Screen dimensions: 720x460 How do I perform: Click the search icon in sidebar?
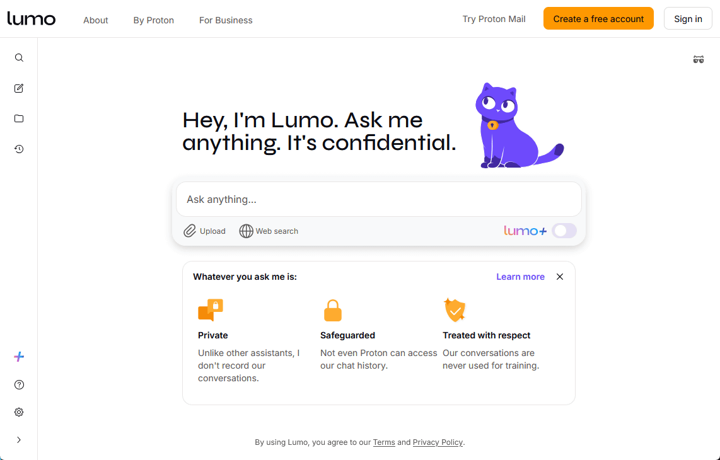[x=19, y=58]
